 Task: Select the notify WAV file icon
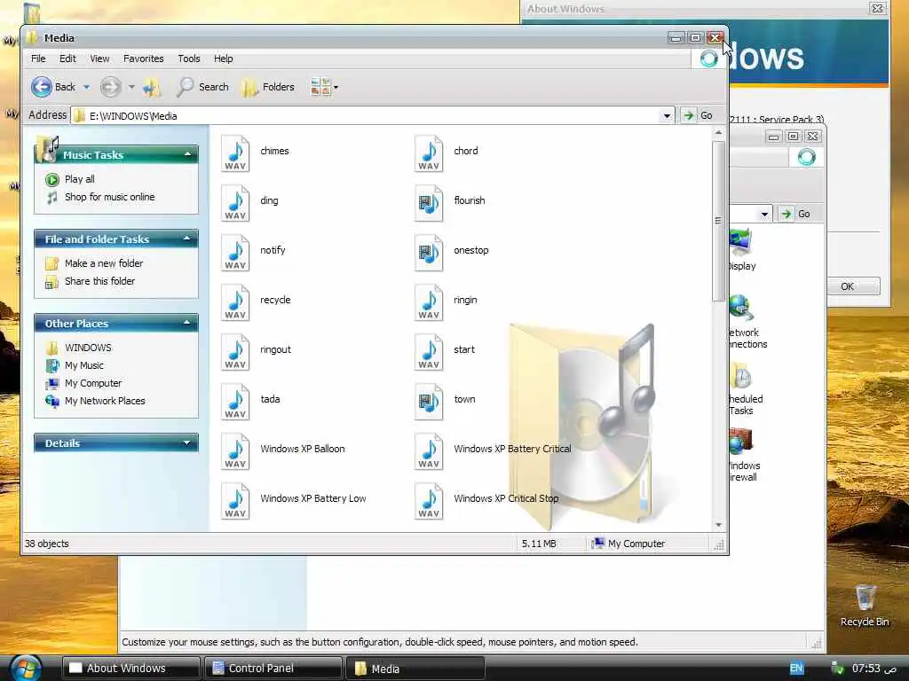coord(234,253)
